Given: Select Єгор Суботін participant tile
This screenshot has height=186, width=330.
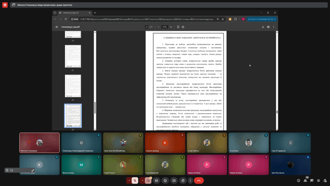Looking at the screenshot, I should pos(207,143).
